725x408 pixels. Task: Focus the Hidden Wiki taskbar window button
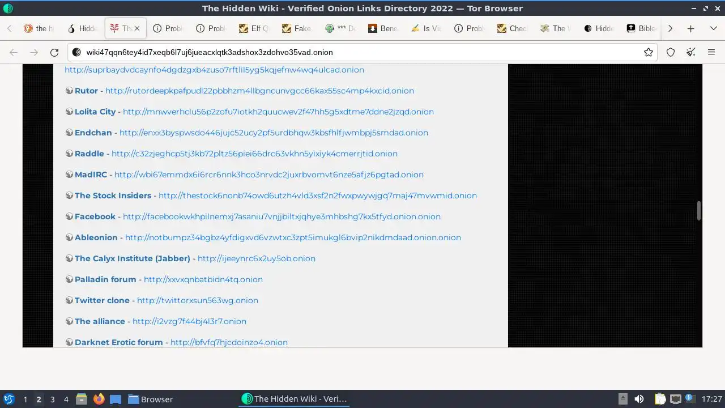coord(294,399)
